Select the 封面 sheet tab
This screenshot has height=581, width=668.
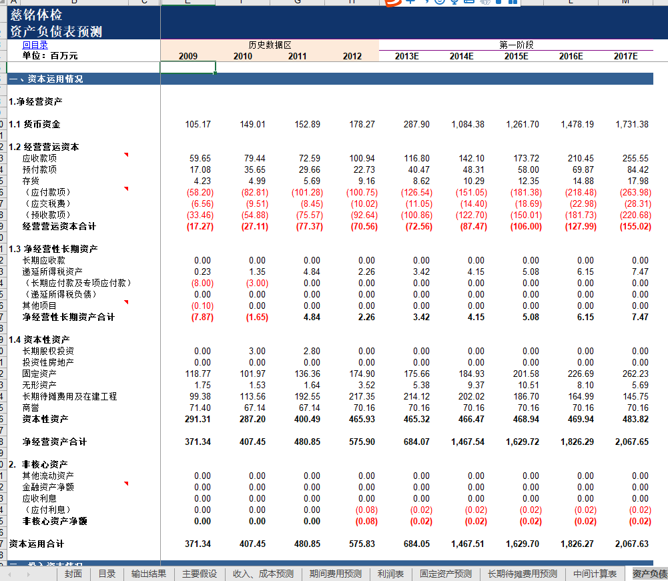coord(73,574)
